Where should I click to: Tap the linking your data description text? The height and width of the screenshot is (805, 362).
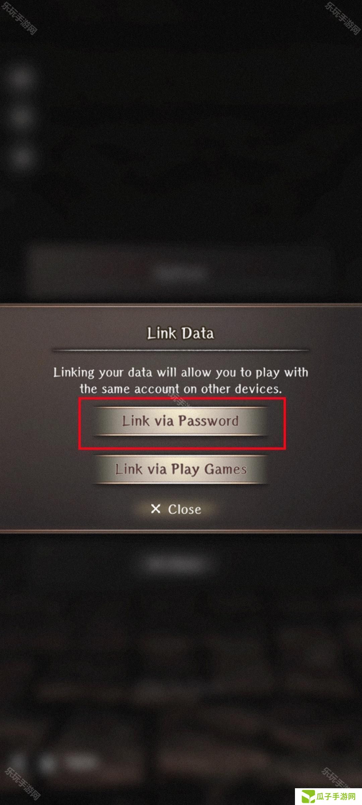(181, 381)
